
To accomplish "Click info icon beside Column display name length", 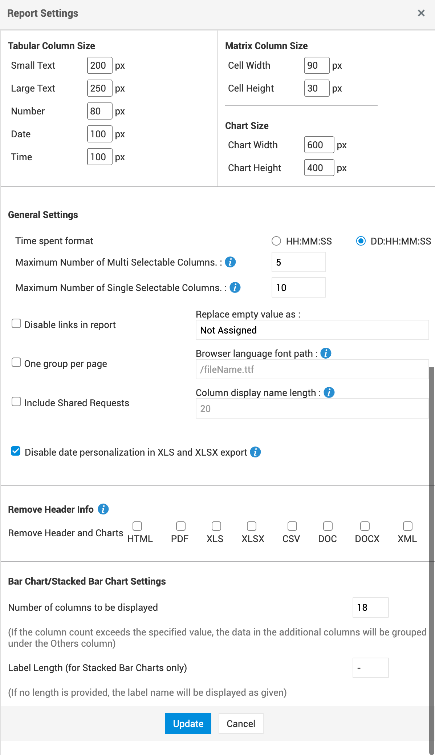I will tap(329, 392).
